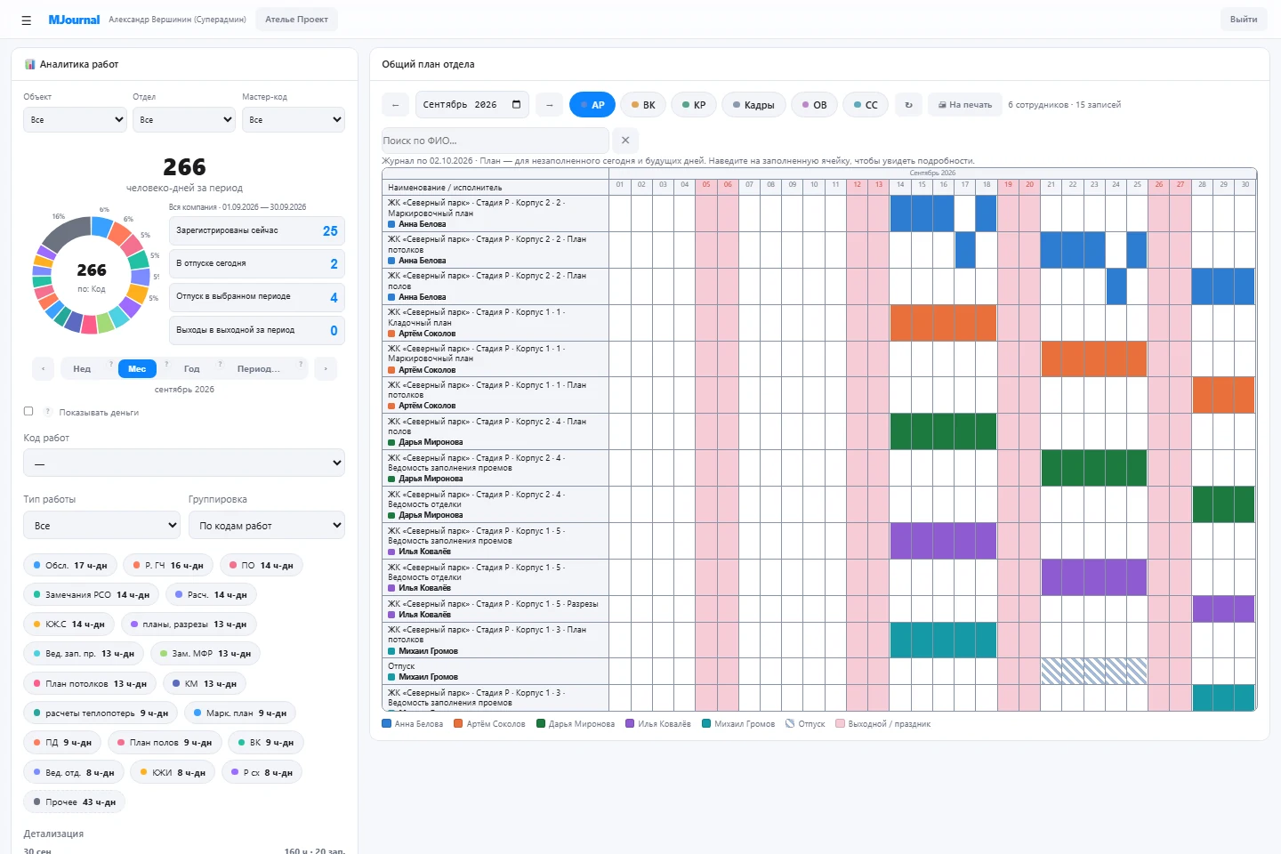
Task: Click the Обсл. 17 ч-дн chip
Action: click(x=70, y=565)
